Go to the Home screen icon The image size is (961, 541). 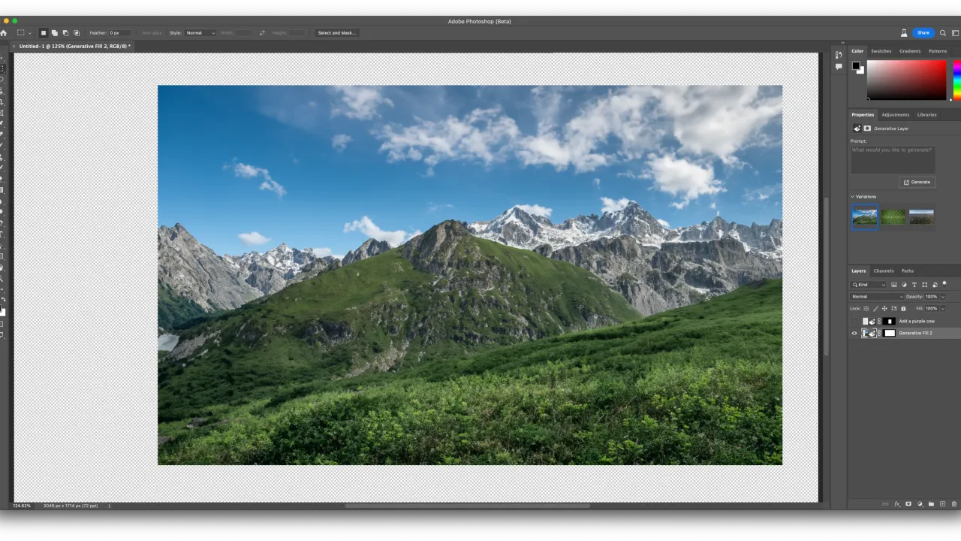pos(4,33)
